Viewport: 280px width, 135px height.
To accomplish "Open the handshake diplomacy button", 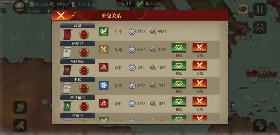I will 243,9.
